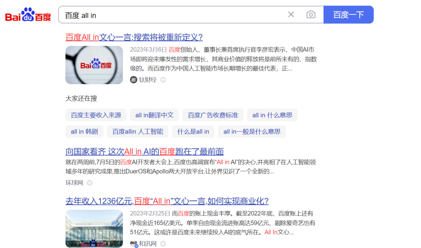Clear the search box with X

pyautogui.click(x=291, y=14)
